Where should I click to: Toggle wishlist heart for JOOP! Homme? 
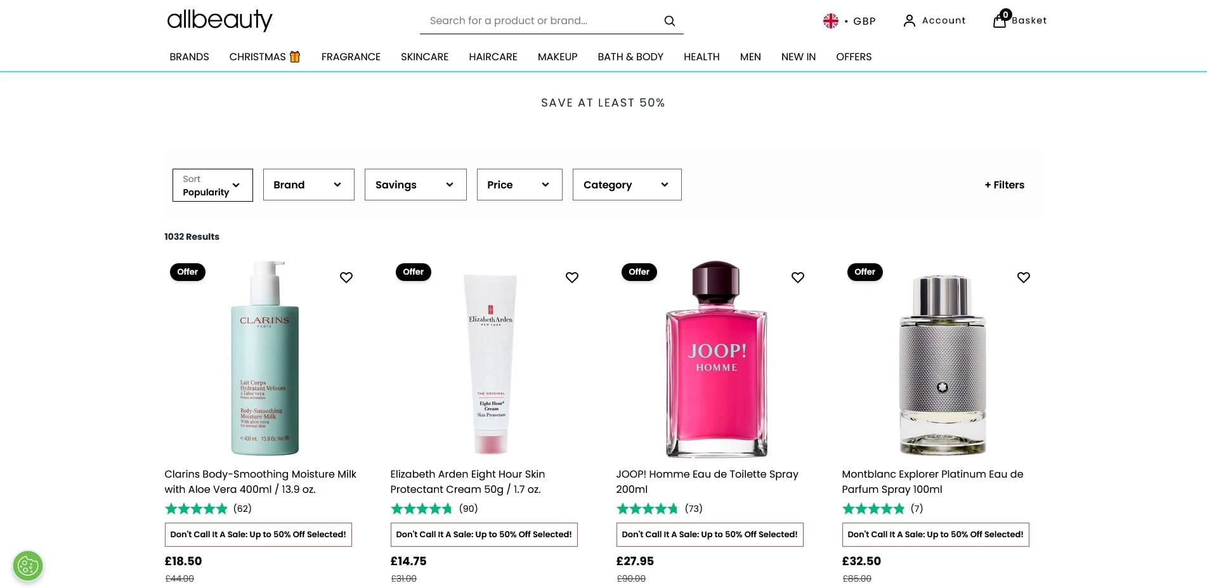798,277
